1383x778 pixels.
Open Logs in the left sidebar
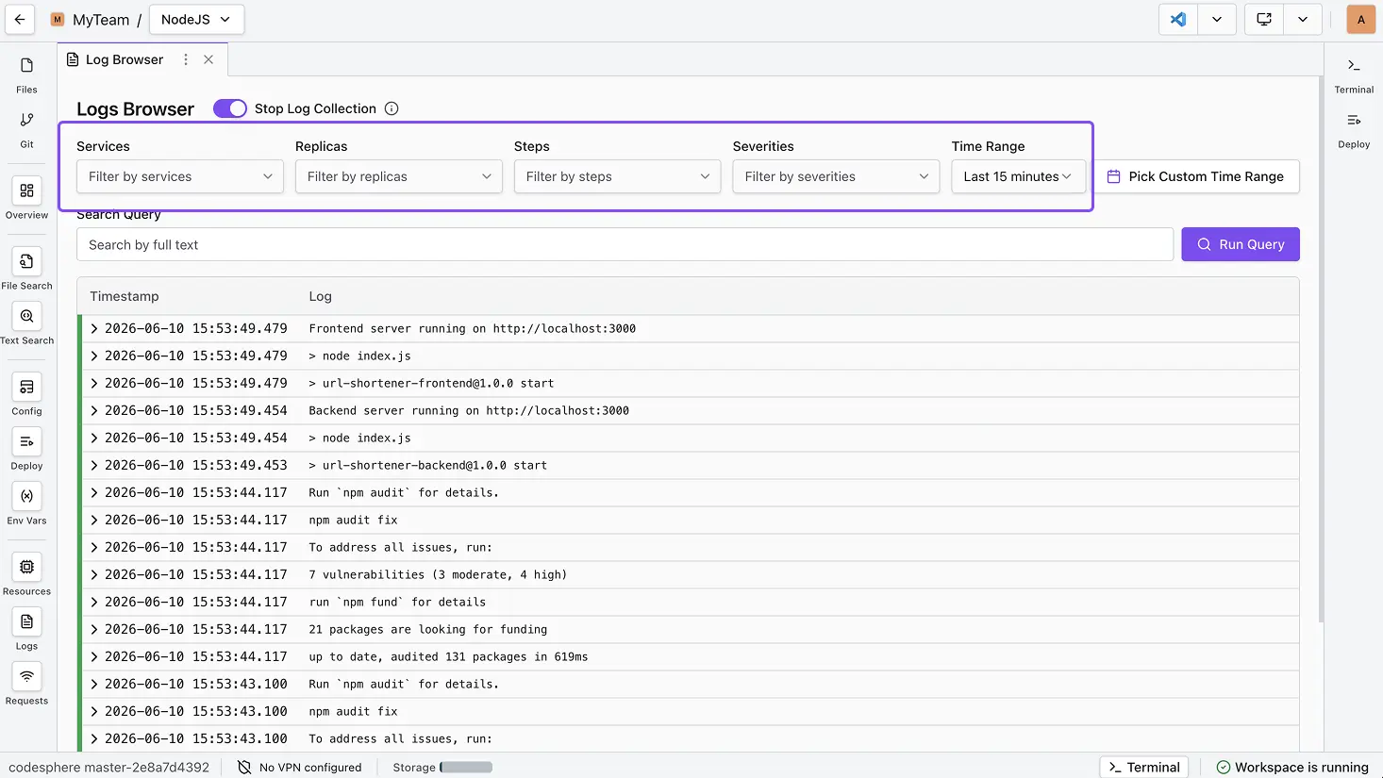26,630
